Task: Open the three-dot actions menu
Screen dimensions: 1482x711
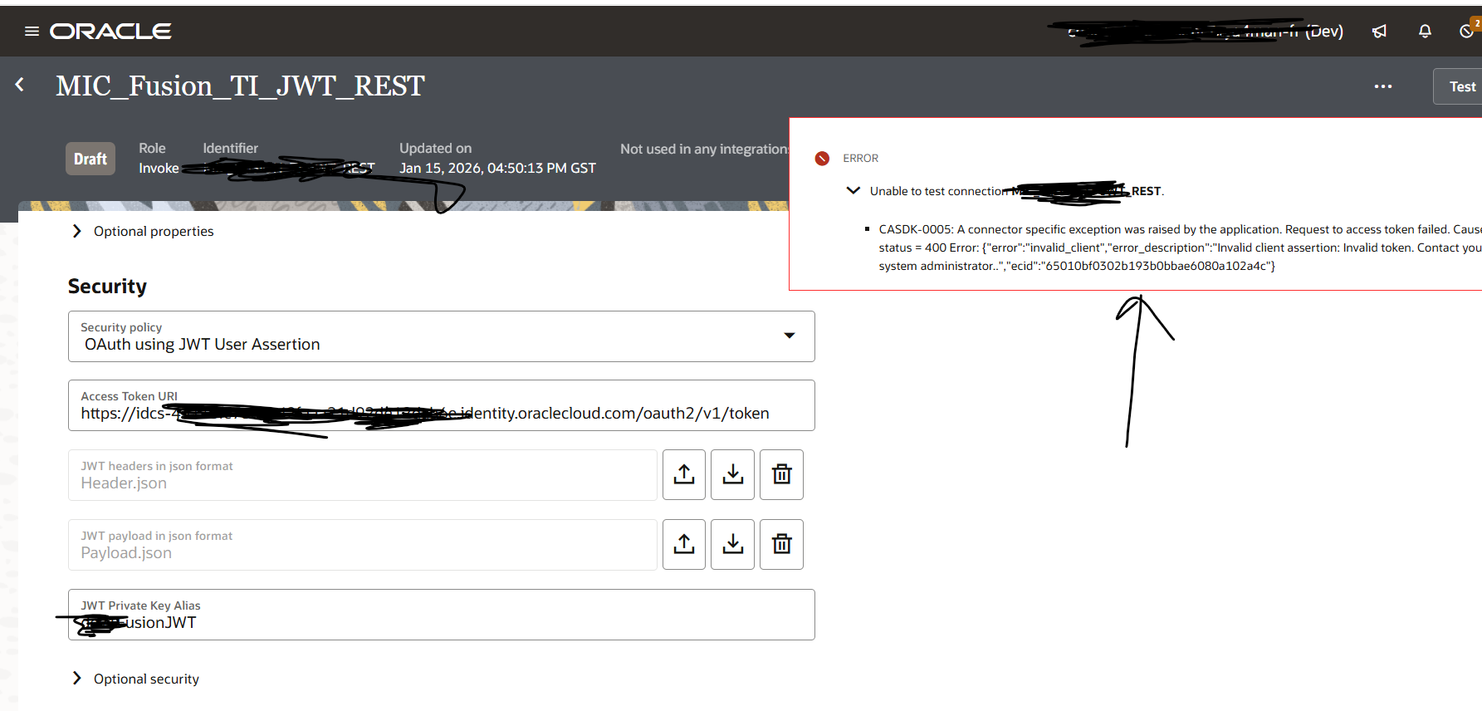Action: pyautogui.click(x=1383, y=86)
